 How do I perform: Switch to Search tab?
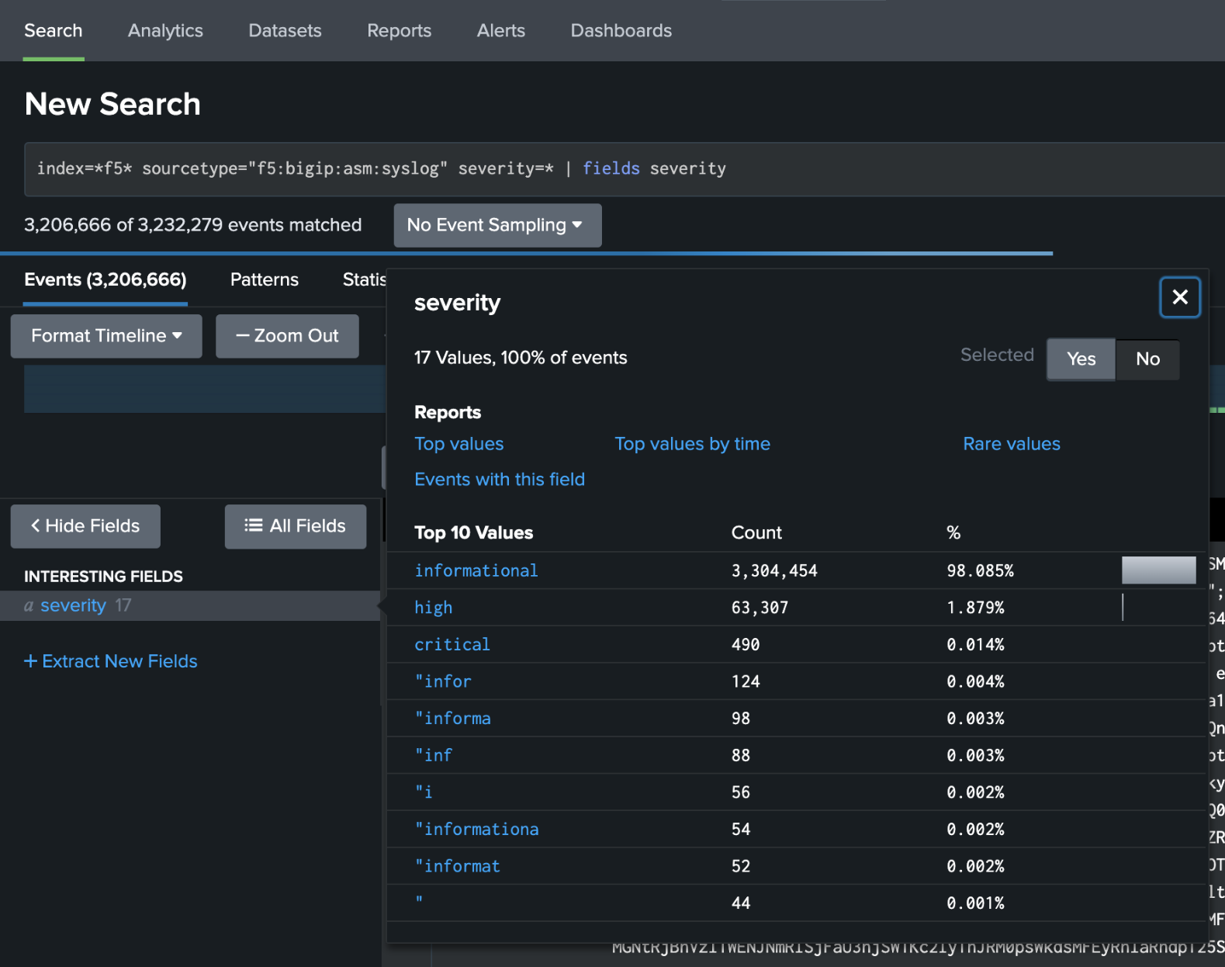(54, 31)
